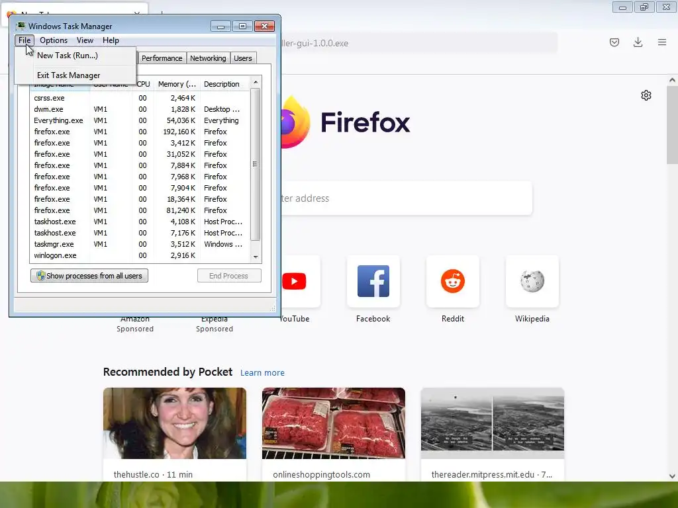Choose New Task (Run...) from File menu
Screen dimensions: 678x508
(68, 56)
